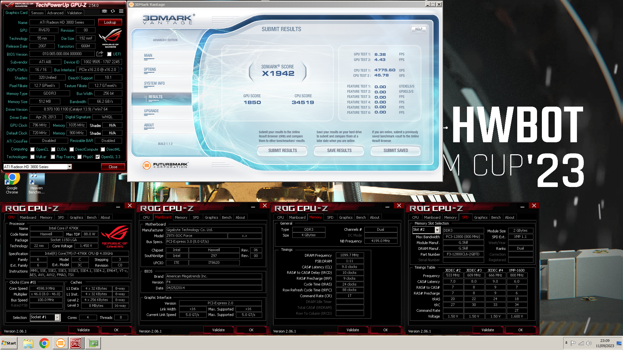623x350 pixels.
Task: Toggle the OpenCL checkbox
Action: [32, 149]
